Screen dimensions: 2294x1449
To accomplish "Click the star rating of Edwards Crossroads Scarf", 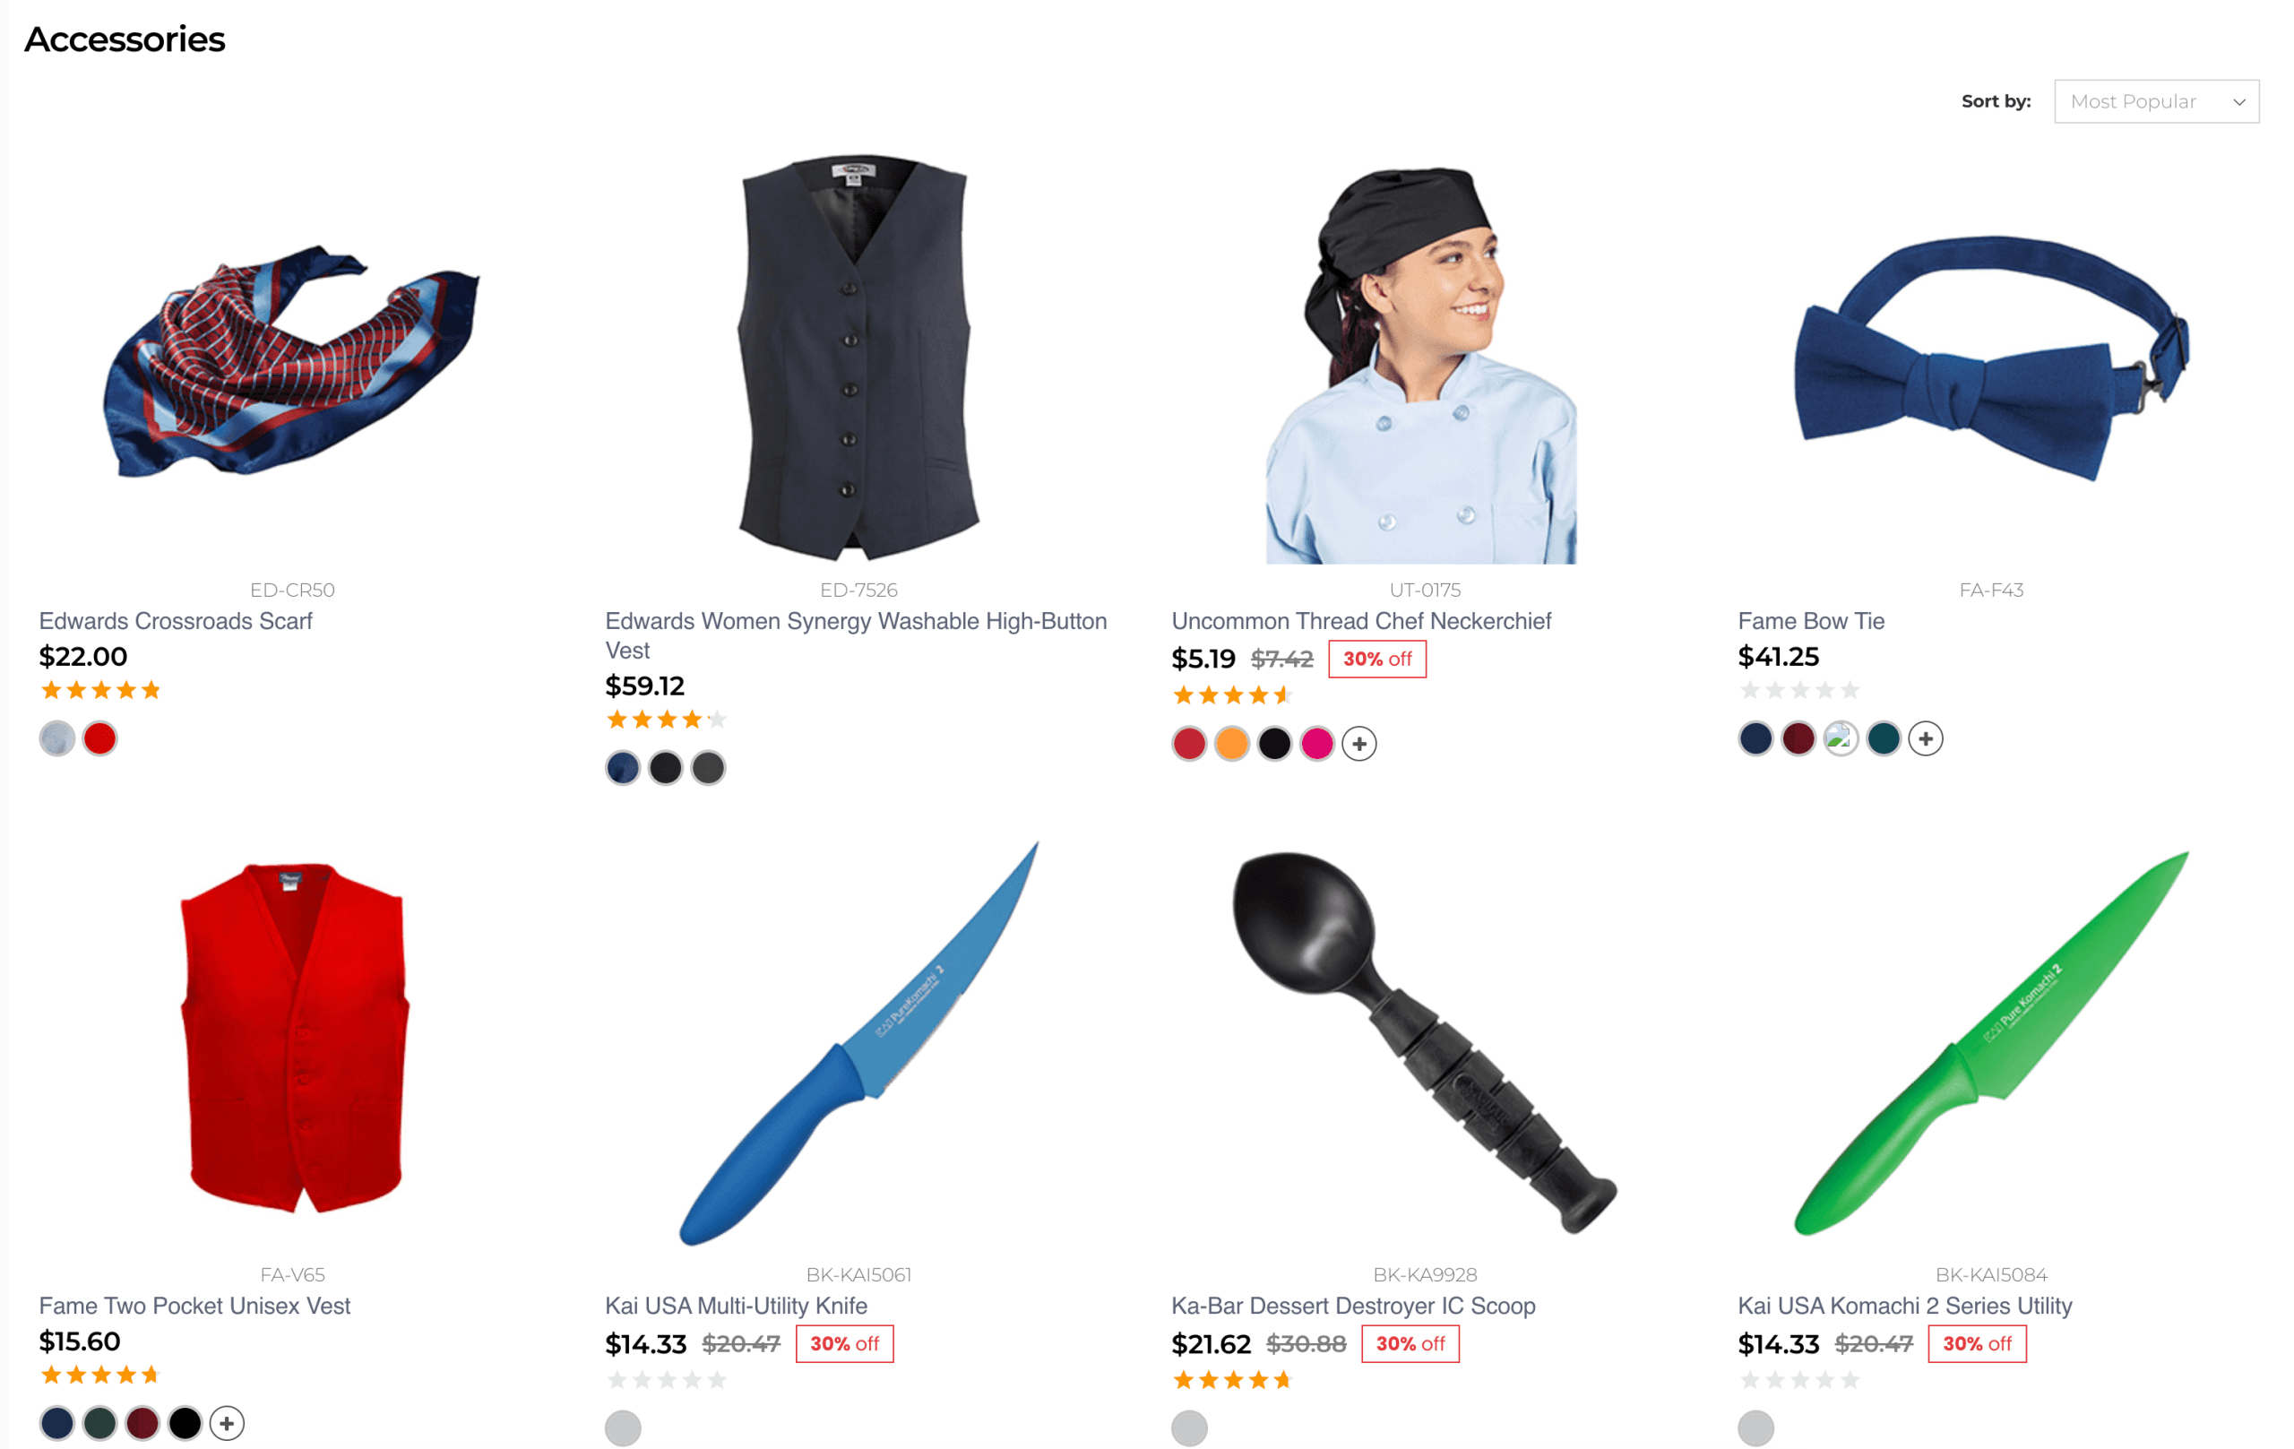I will coord(101,691).
